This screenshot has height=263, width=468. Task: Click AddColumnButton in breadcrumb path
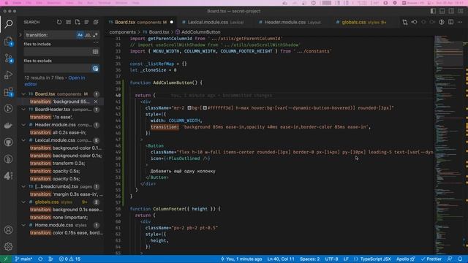[200, 32]
